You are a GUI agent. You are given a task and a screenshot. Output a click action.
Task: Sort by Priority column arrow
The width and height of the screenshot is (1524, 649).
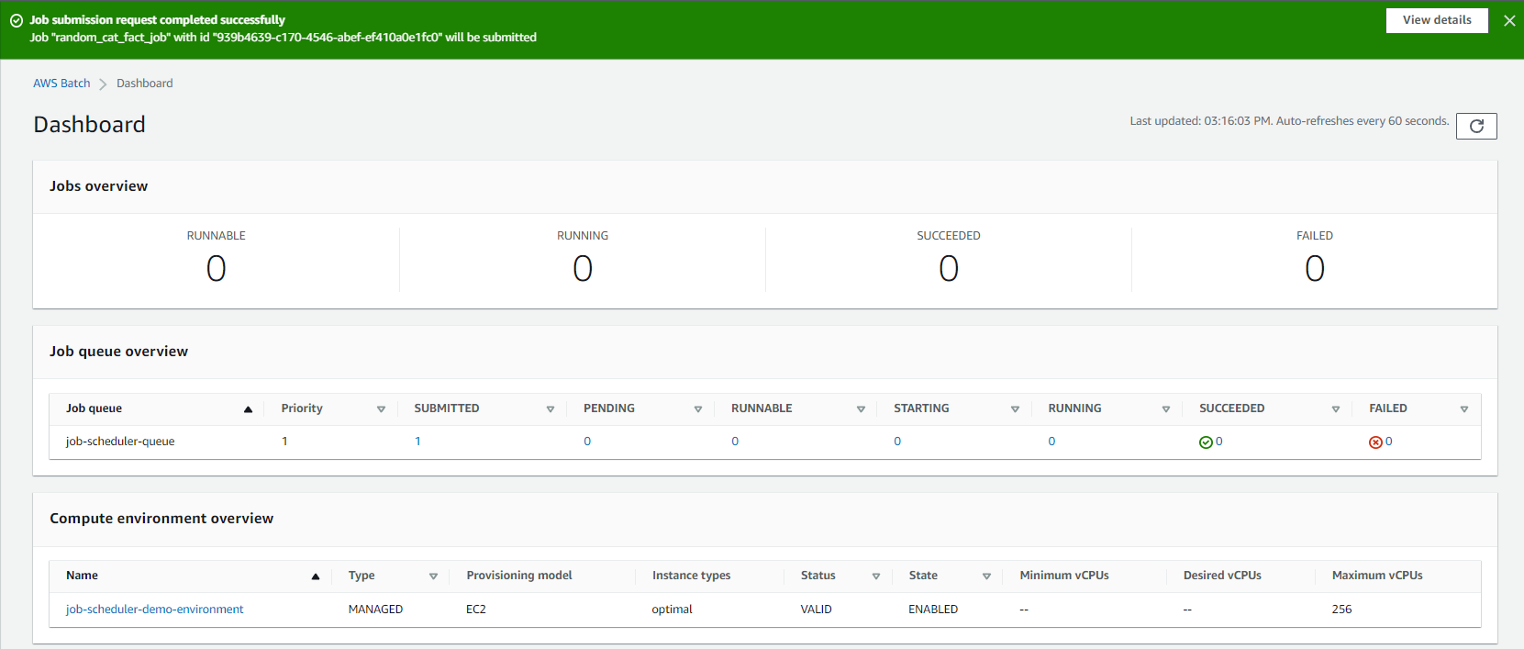(x=381, y=409)
